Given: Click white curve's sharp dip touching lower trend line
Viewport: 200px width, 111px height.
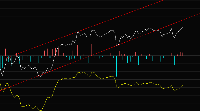Looking at the screenshot, I should click(x=117, y=46).
